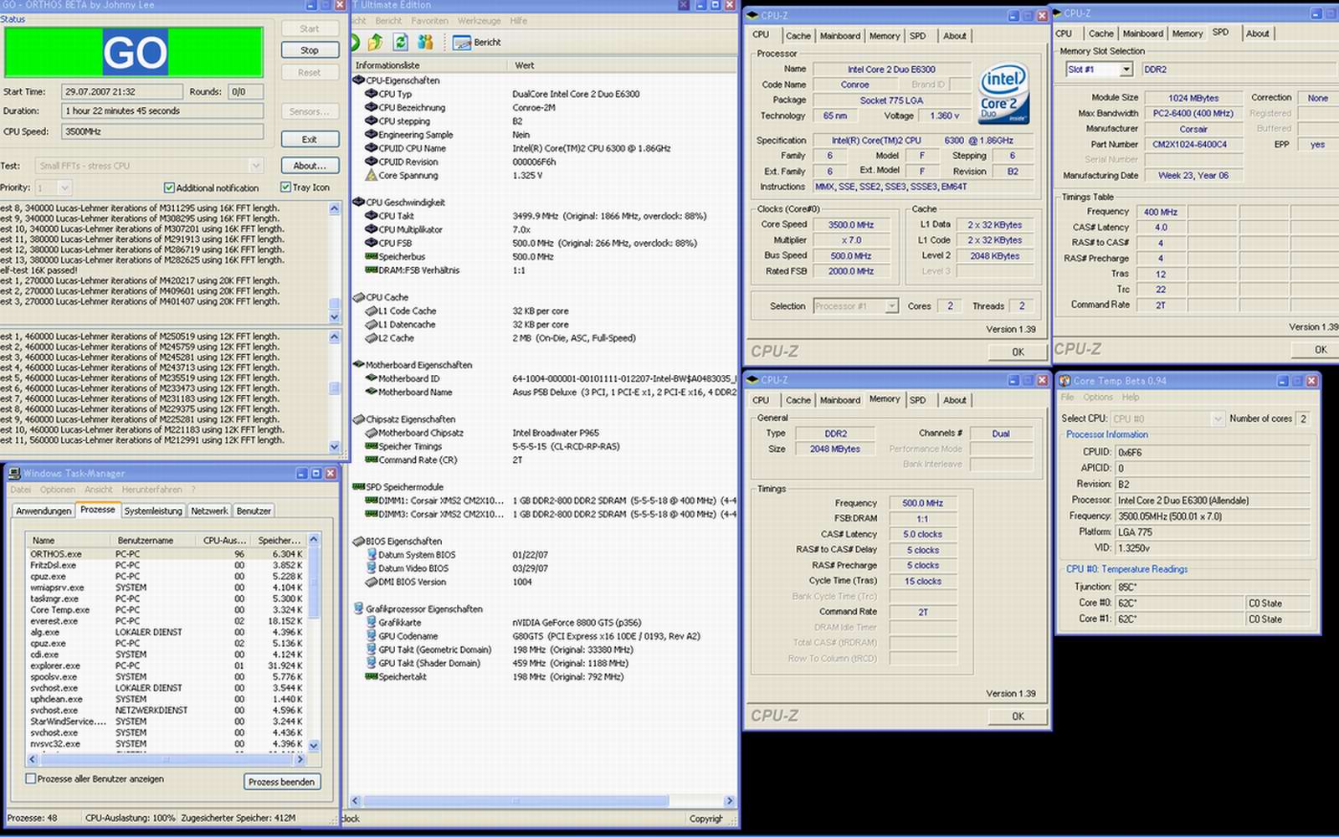This screenshot has width=1339, height=837.
Task: Enable Prozesse aller Benutzer anzeigen checkbox
Action: 31,779
